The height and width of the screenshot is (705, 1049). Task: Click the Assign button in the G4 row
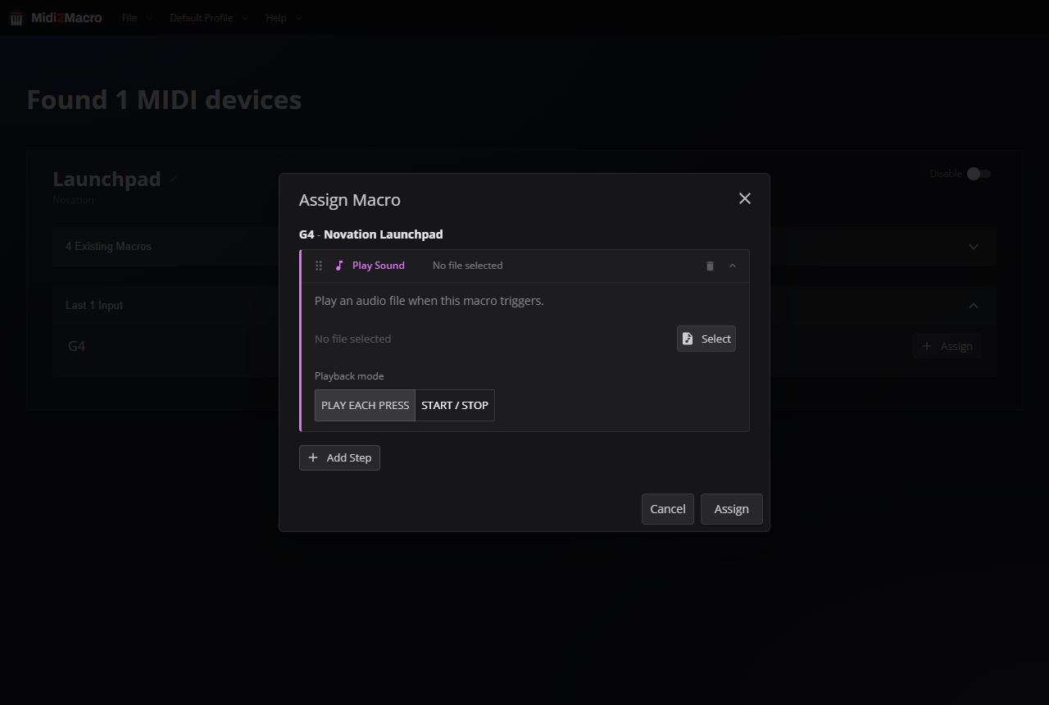tap(947, 346)
